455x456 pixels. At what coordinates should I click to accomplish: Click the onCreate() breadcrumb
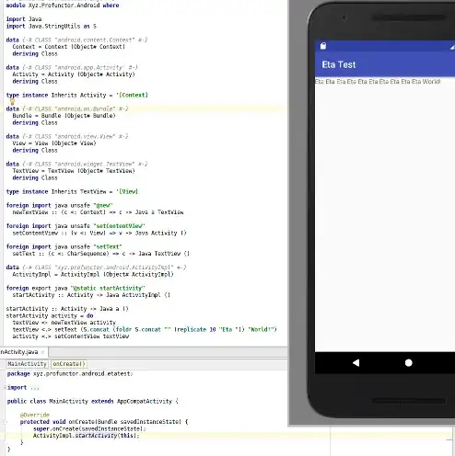(69, 364)
